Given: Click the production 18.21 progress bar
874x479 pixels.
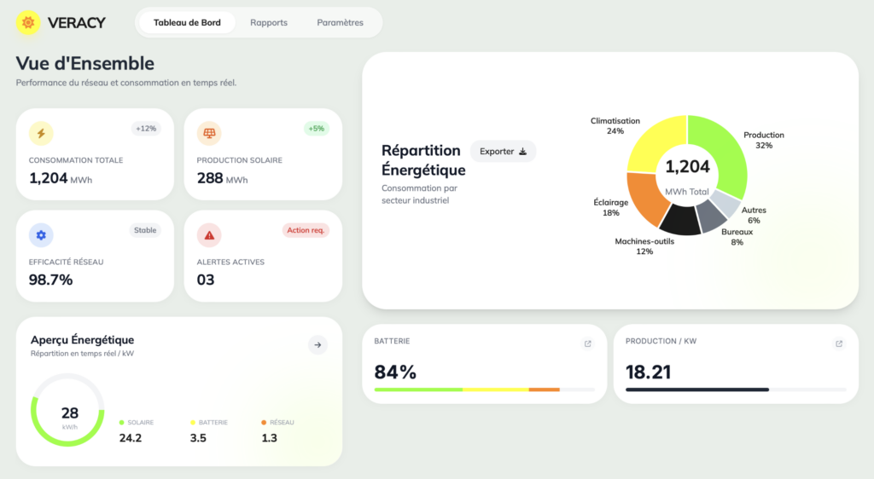Looking at the screenshot, I should (x=736, y=390).
